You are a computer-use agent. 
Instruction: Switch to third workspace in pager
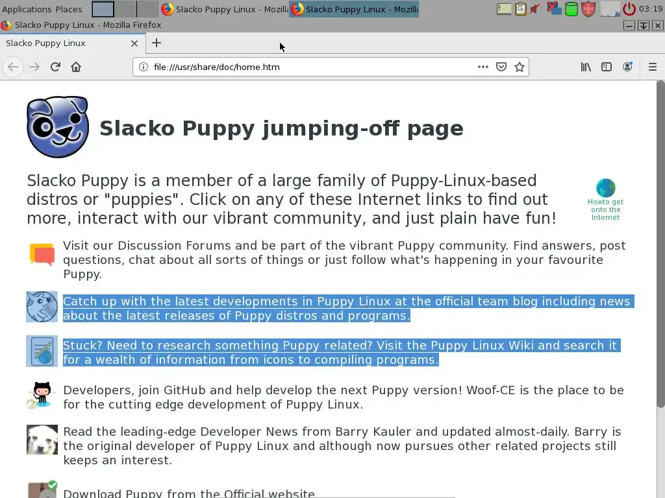pos(147,9)
